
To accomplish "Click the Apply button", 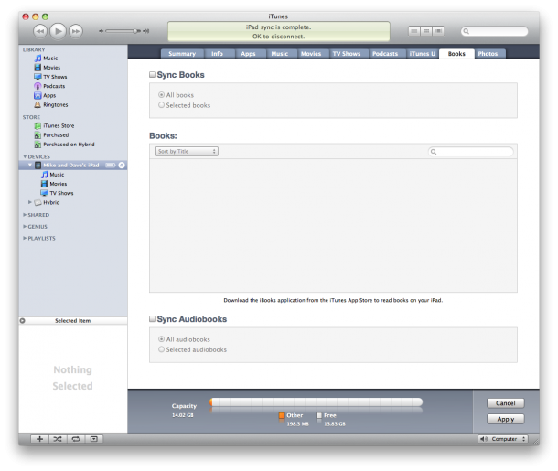I will coord(506,419).
